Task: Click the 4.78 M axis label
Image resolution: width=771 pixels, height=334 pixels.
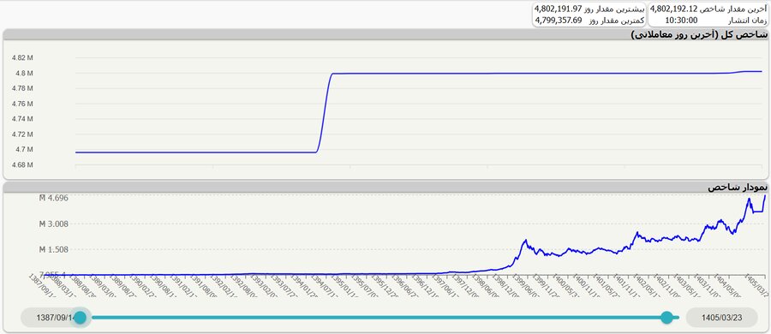Action: pos(22,88)
